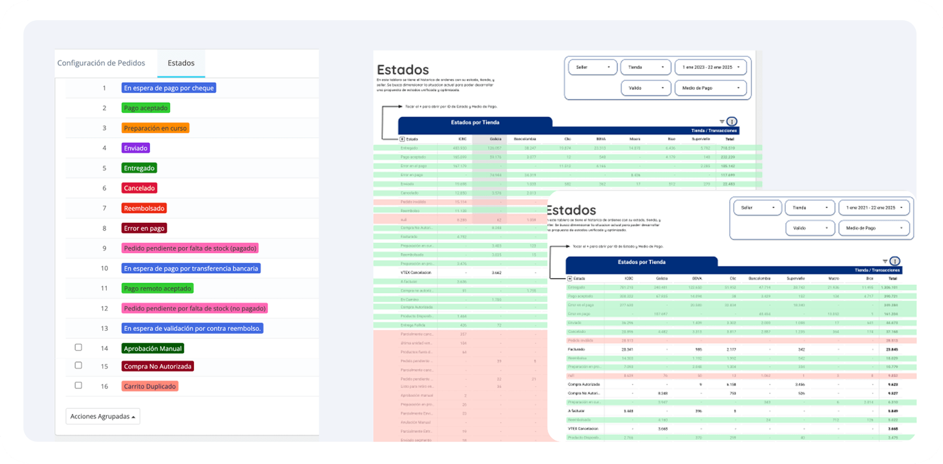This screenshot has height=464, width=943.
Task: Click 'En espera de validación por contra reembolso.'
Action: (192, 329)
